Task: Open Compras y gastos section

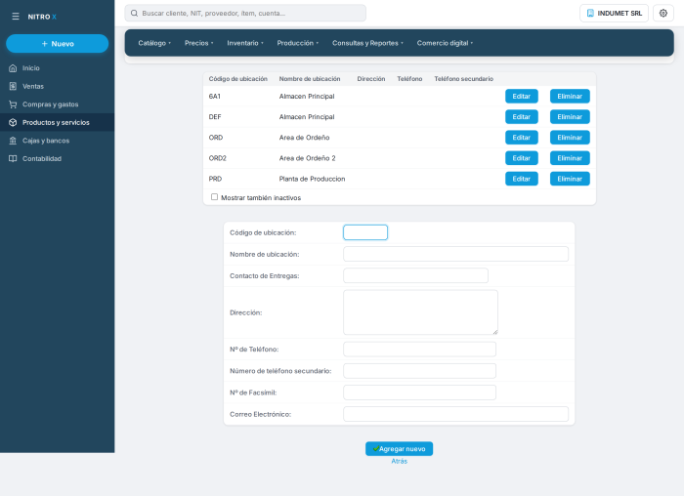Action: point(57,104)
